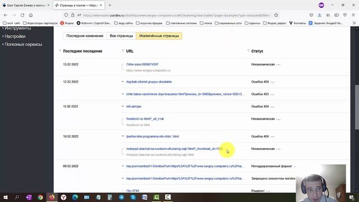Click the grey shield extension icon in the toolbar
This screenshot has width=359, height=202.
tap(345, 15)
